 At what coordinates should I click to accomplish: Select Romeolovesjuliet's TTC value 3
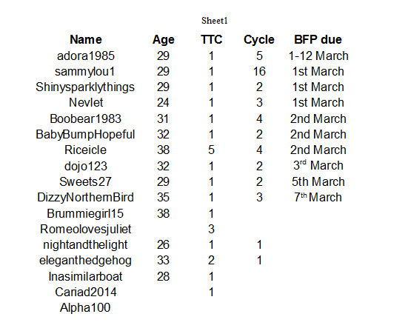point(211,230)
